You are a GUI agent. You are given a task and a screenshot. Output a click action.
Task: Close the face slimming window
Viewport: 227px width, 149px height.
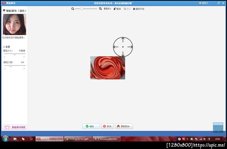223,3
